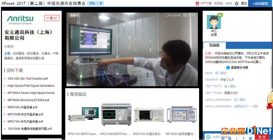Click the <返回展馆 button
Screen dimensions: 273x140
[x=260, y=4]
